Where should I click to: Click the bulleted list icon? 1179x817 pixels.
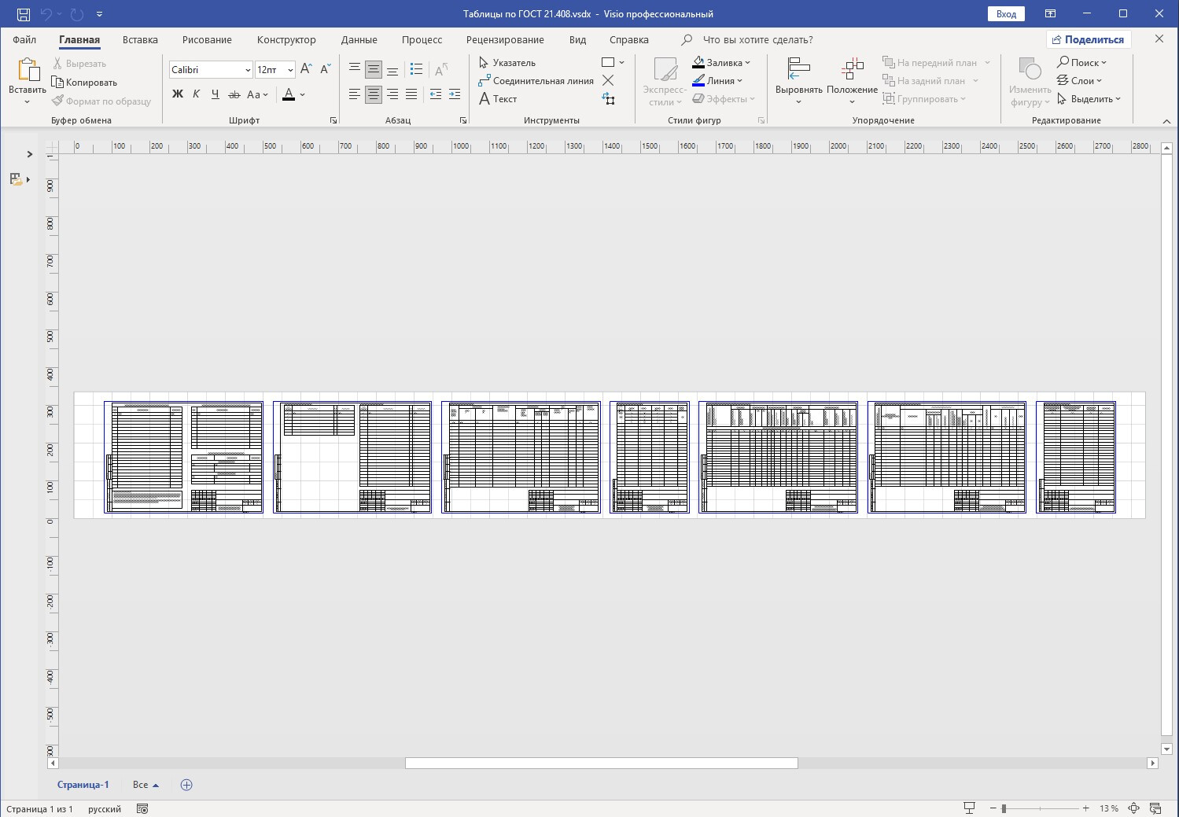417,69
